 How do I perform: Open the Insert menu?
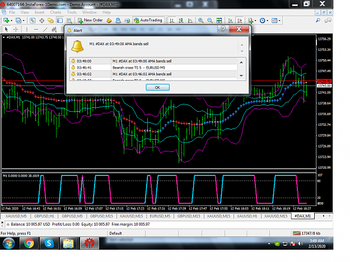tap(39, 12)
